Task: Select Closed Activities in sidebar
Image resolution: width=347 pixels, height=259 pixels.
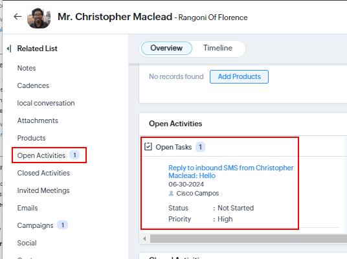Action: coord(43,173)
